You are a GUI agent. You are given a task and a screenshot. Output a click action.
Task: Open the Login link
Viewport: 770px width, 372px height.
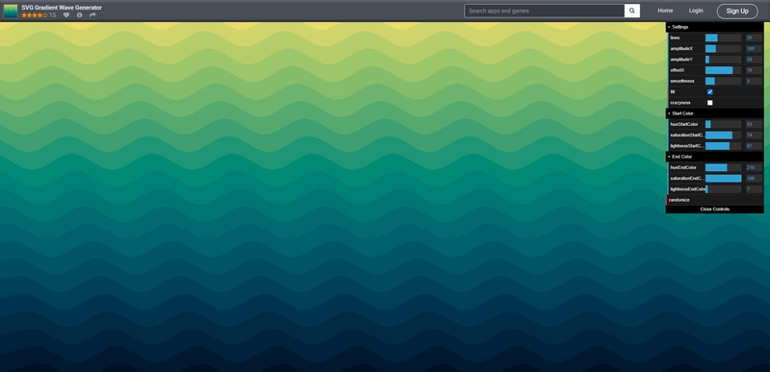[696, 11]
